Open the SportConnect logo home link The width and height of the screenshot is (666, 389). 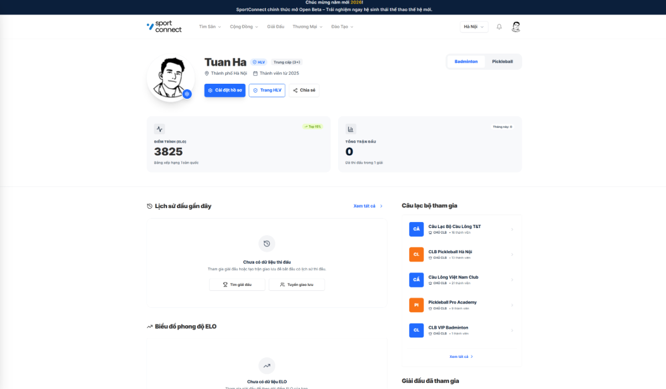164,27
